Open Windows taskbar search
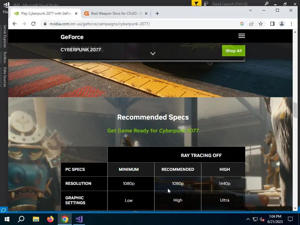Image resolution: width=300 pixels, height=225 pixels. coord(21,219)
